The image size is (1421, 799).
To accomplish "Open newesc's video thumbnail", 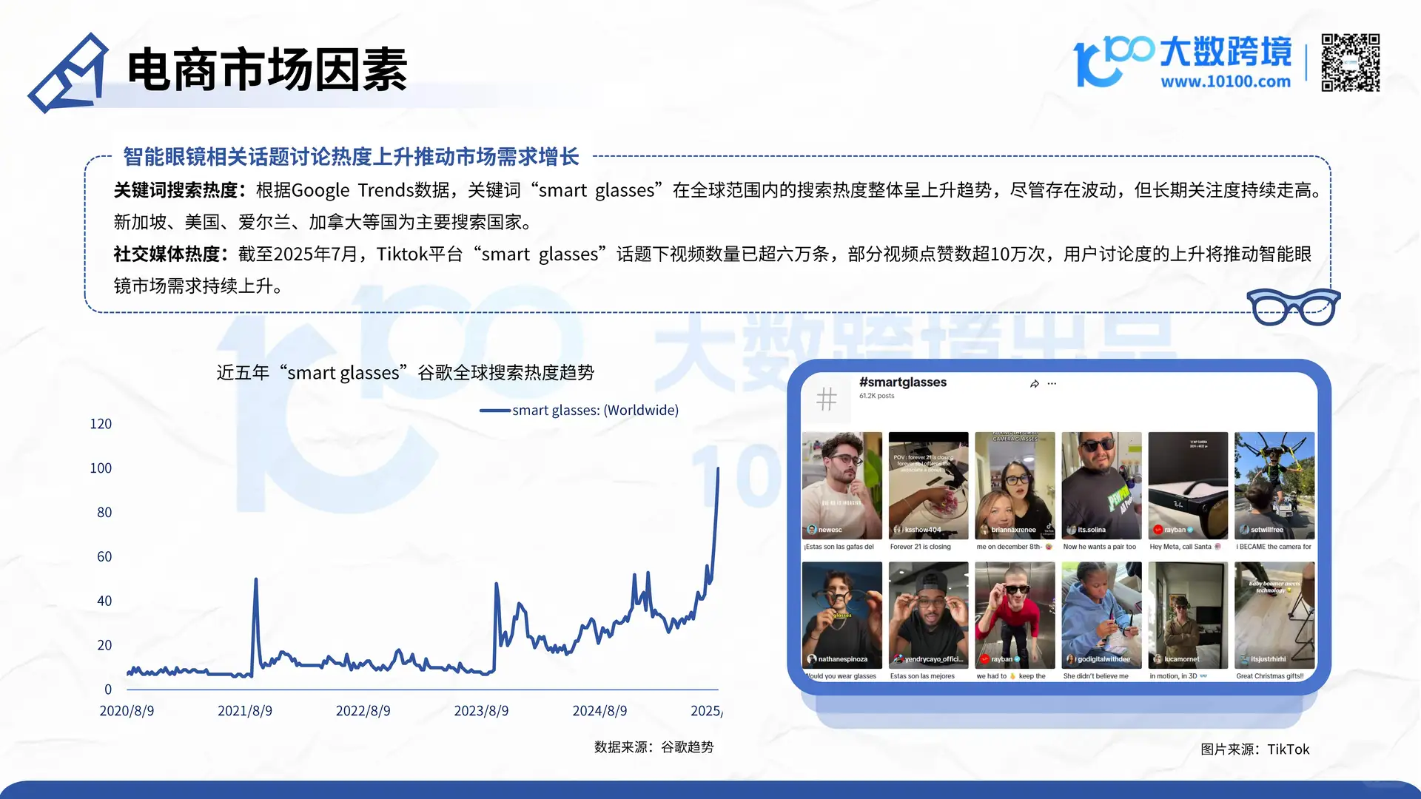I will [842, 485].
